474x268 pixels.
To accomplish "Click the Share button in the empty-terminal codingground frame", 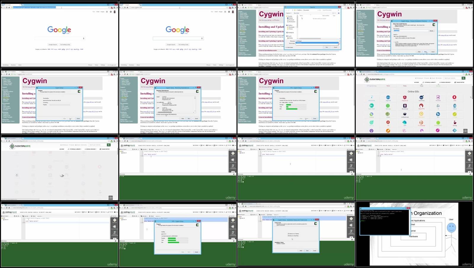I will click(152, 149).
